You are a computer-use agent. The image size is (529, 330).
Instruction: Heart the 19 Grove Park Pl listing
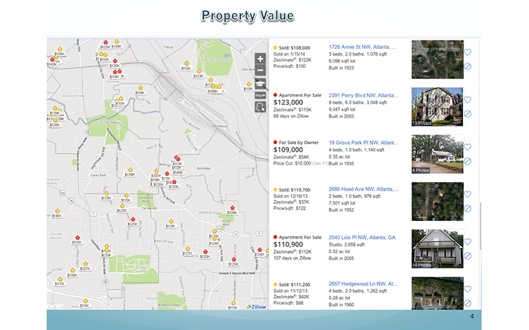(x=467, y=147)
